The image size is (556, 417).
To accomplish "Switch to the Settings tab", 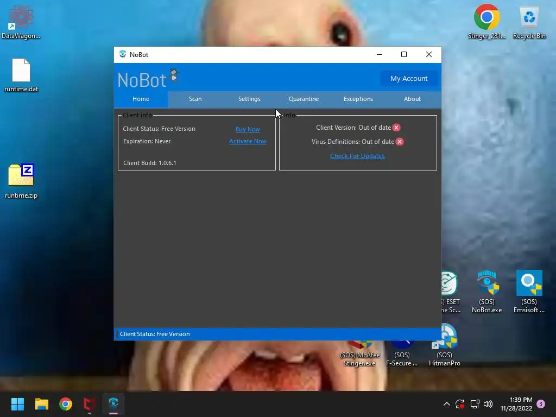I will (x=249, y=99).
